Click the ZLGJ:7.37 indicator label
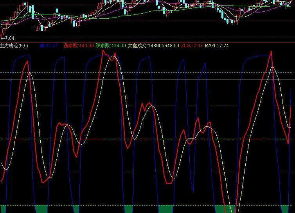Image resolution: width=295 pixels, height=213 pixels. tap(192, 46)
